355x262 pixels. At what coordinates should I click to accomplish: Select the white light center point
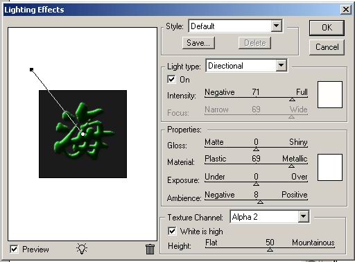click(x=83, y=134)
